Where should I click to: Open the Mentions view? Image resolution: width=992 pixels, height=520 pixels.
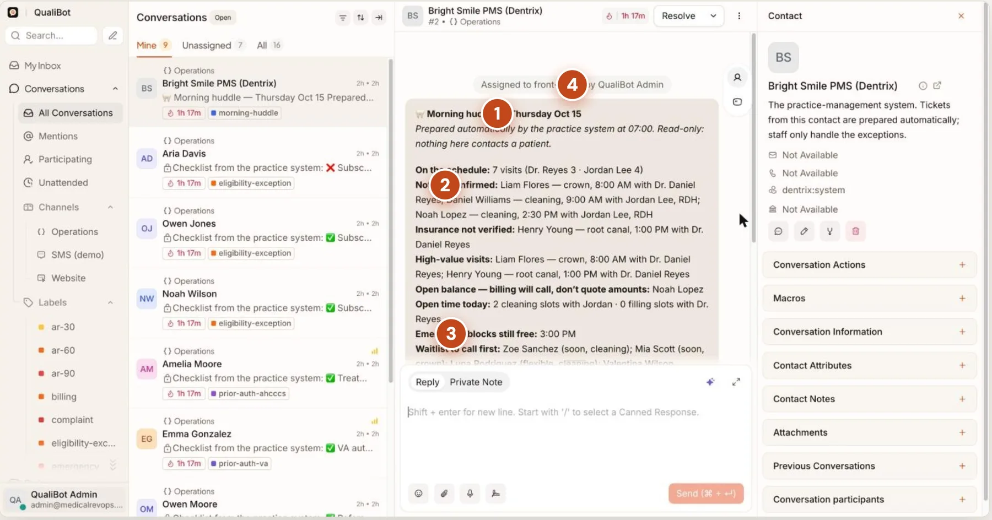point(58,136)
